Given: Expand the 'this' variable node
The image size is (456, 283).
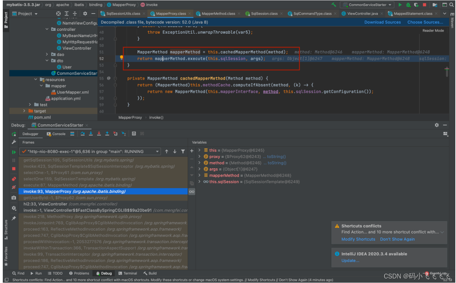Looking at the screenshot, I should tap(199, 150).
